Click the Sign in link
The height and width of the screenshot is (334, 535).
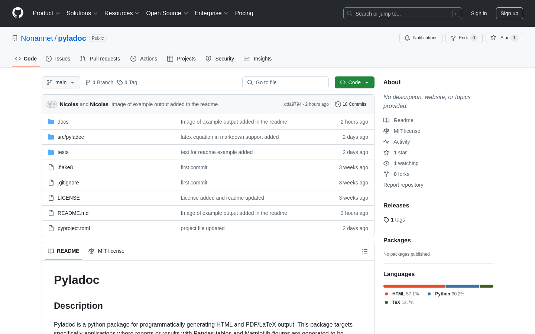(x=479, y=13)
